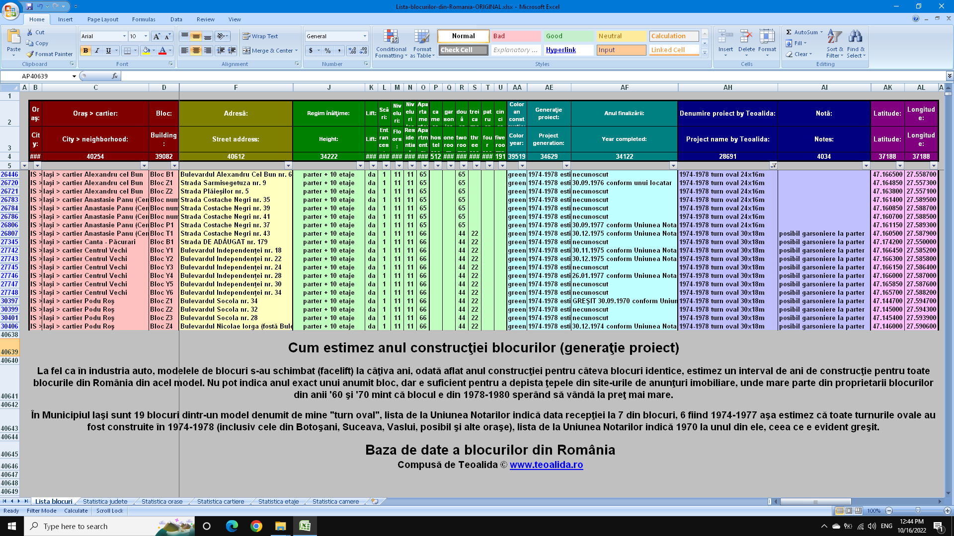Open Format as Table gallery
Image resolution: width=954 pixels, height=536 pixels.
(422, 44)
